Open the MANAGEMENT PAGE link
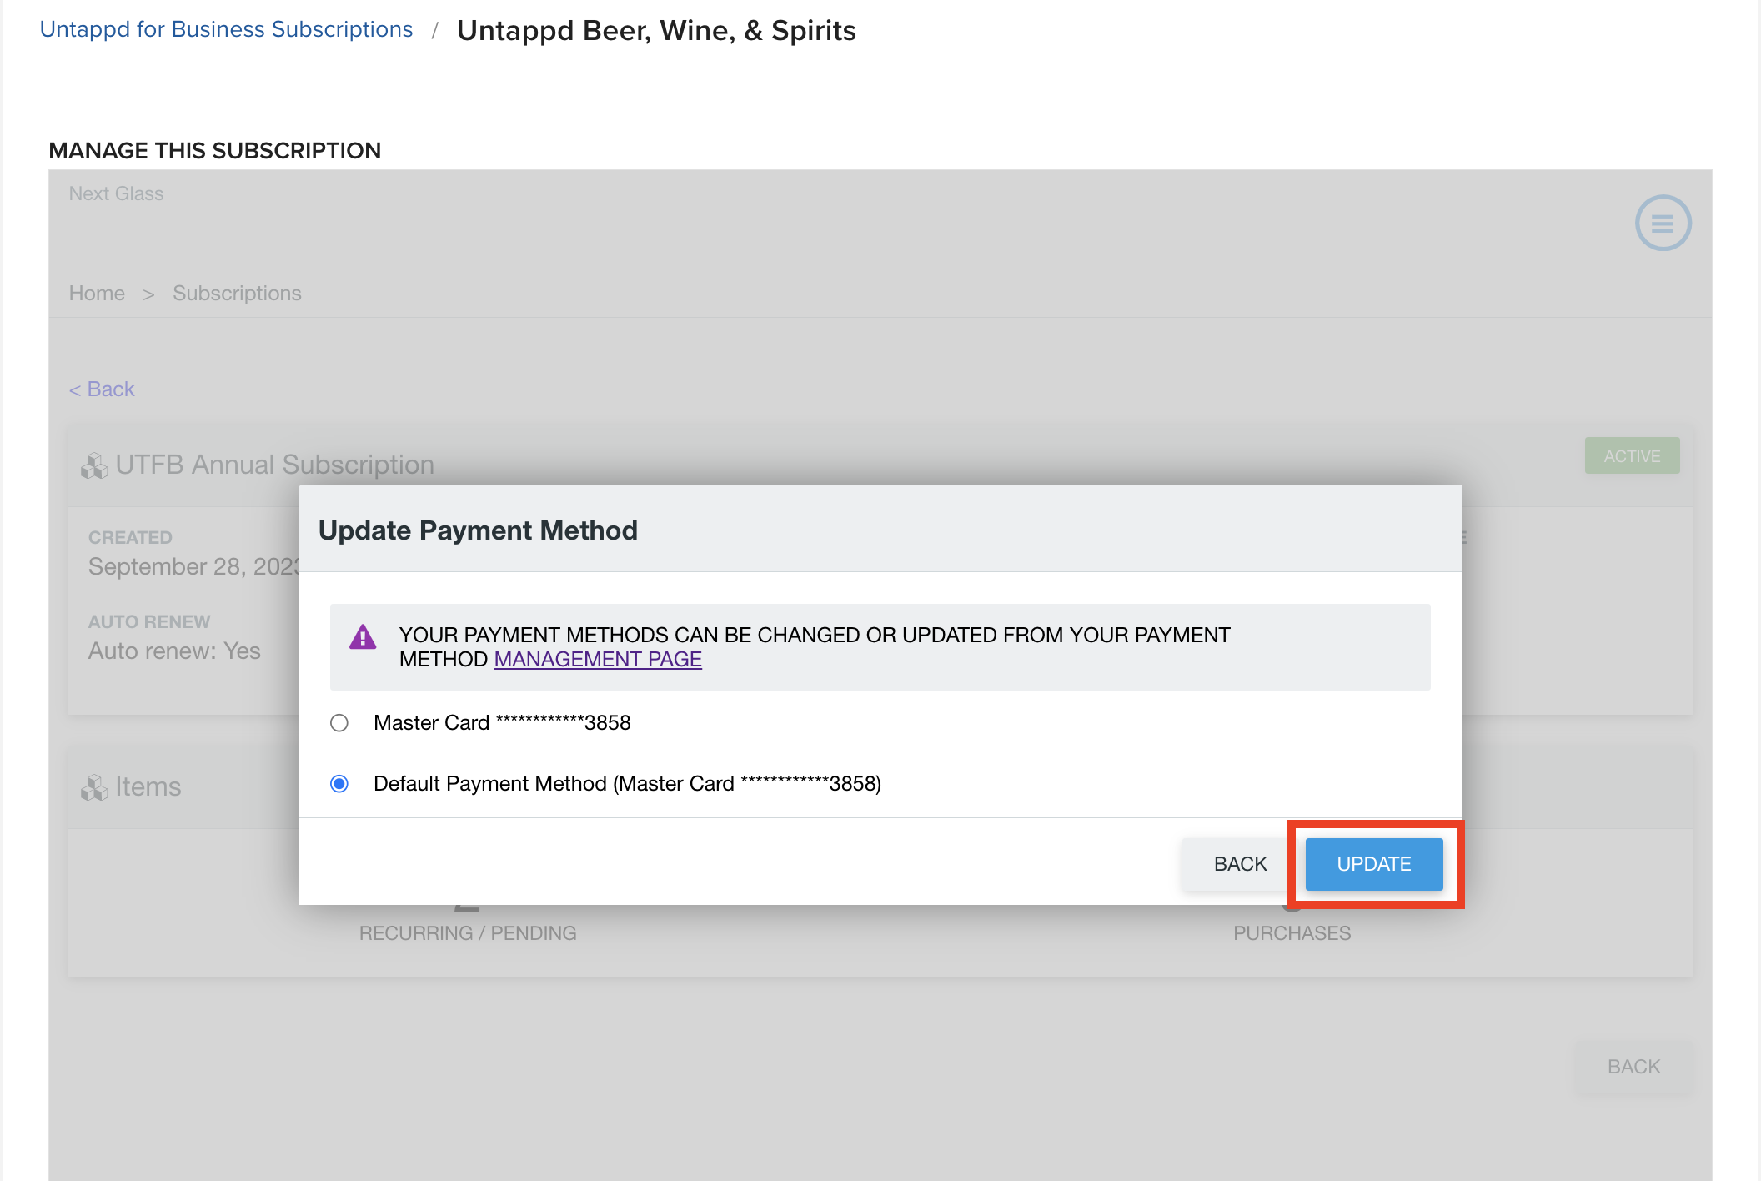The width and height of the screenshot is (1761, 1181). (598, 660)
